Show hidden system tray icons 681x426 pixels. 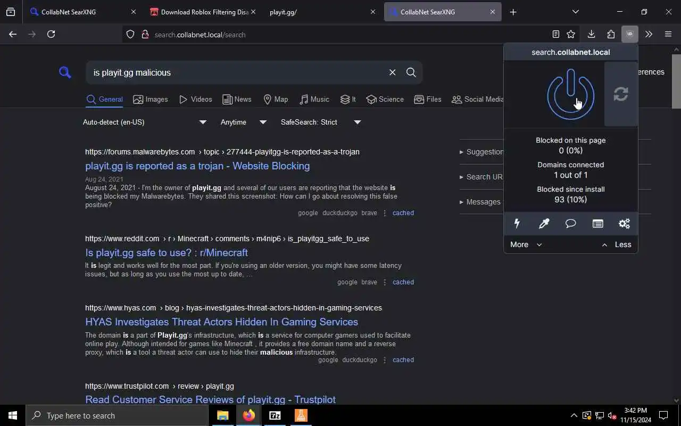click(574, 415)
